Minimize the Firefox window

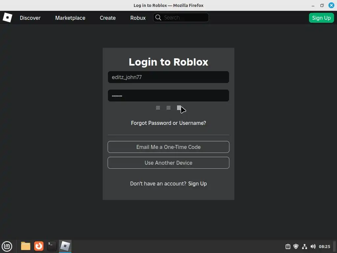tap(313, 5)
